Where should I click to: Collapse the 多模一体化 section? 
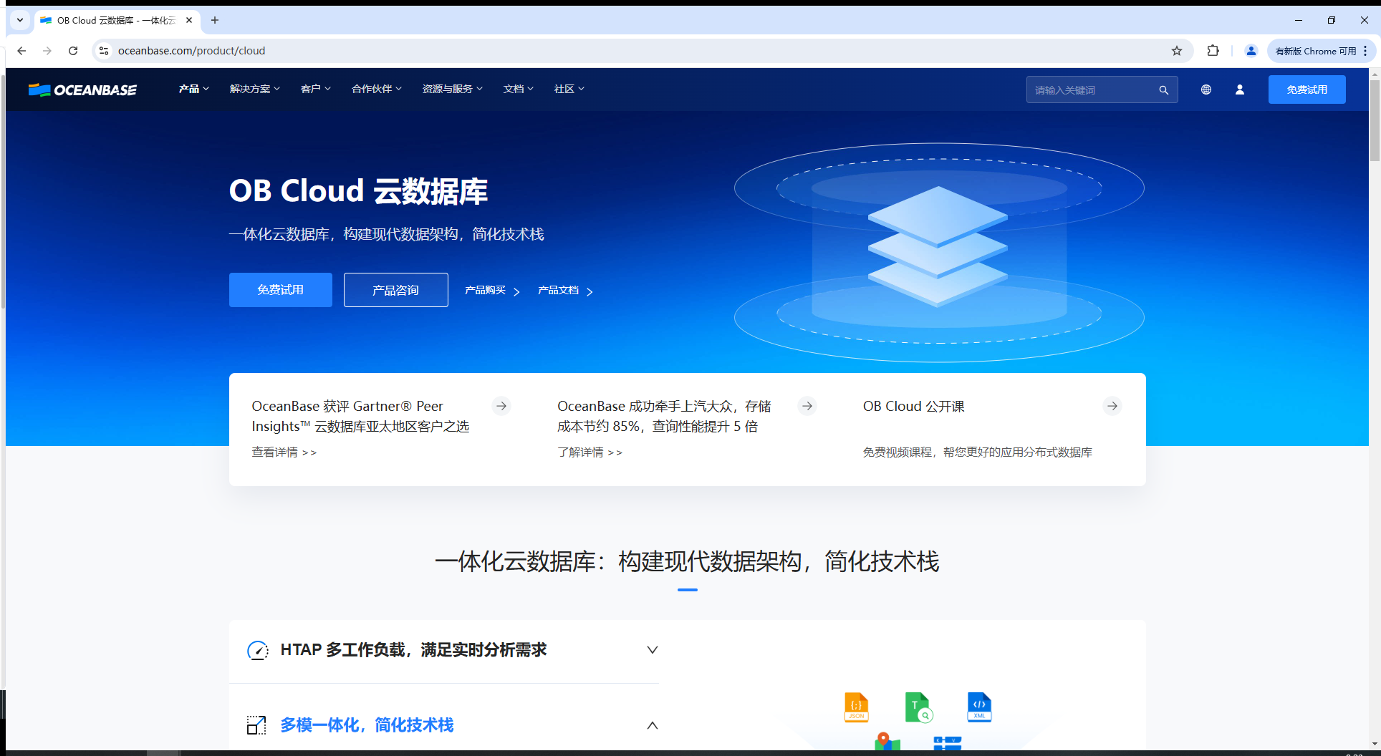tap(652, 725)
